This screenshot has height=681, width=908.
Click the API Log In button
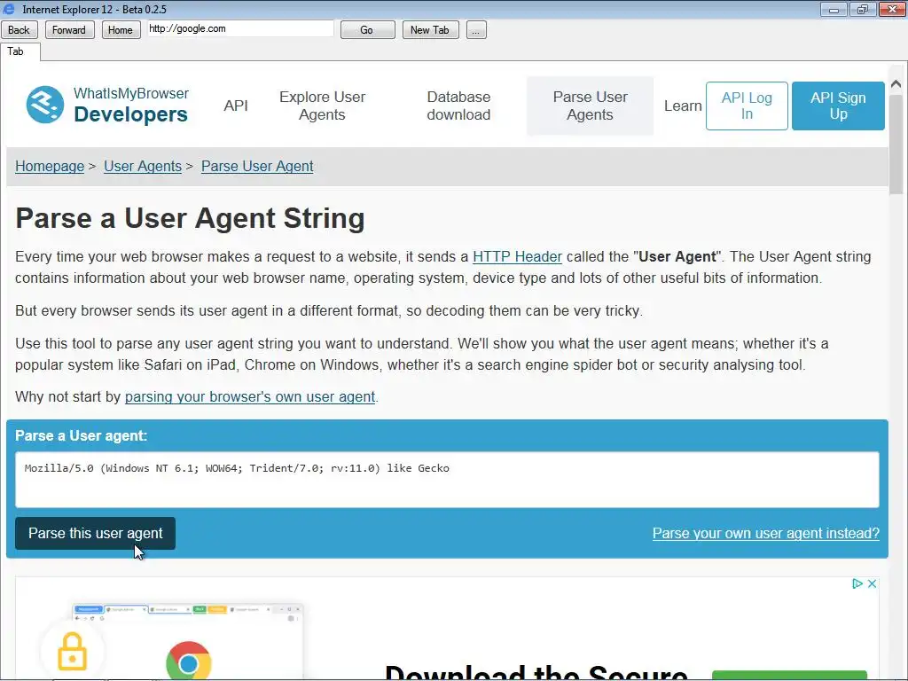click(x=747, y=106)
